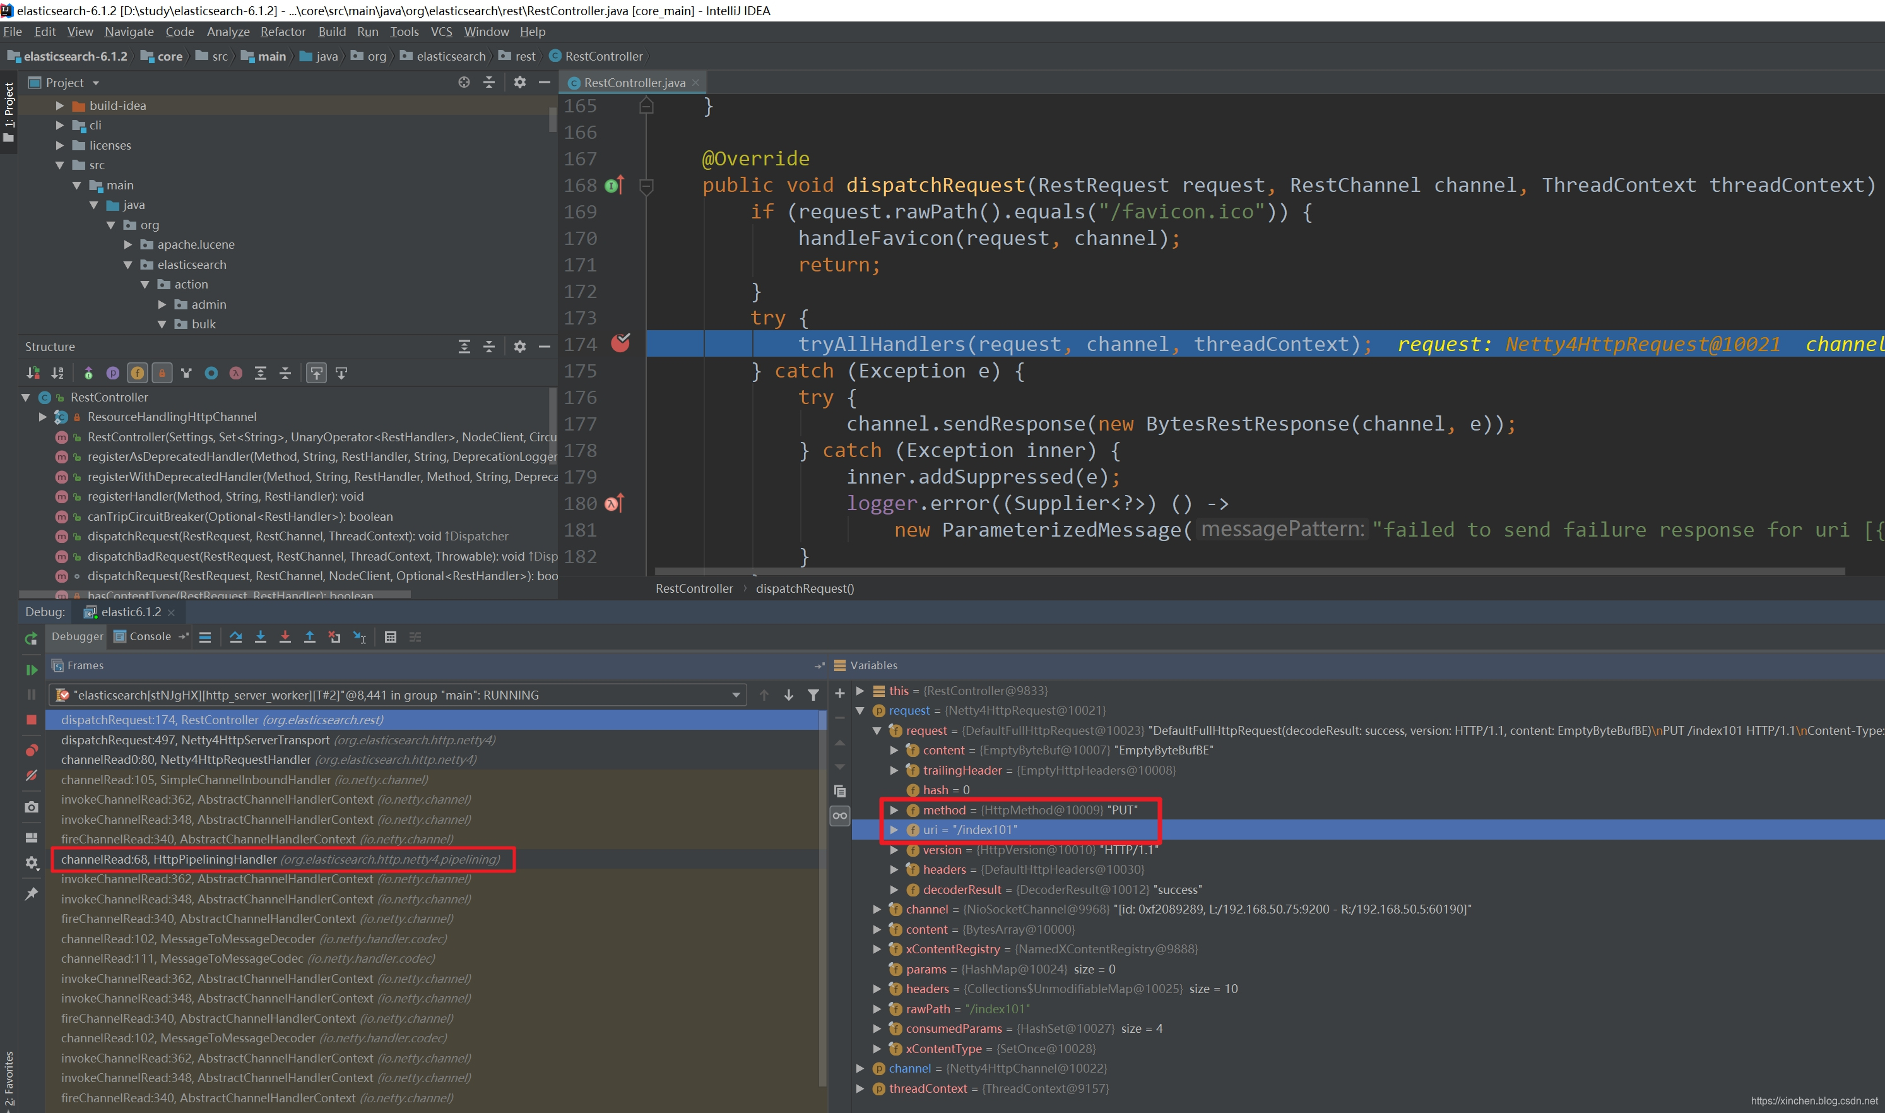Click the Project tree vertical scrollbar

point(553,120)
